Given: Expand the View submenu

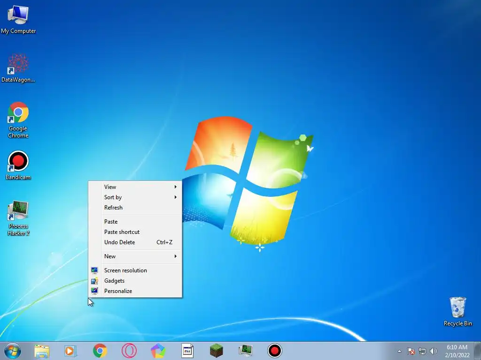Looking at the screenshot, I should click(135, 187).
